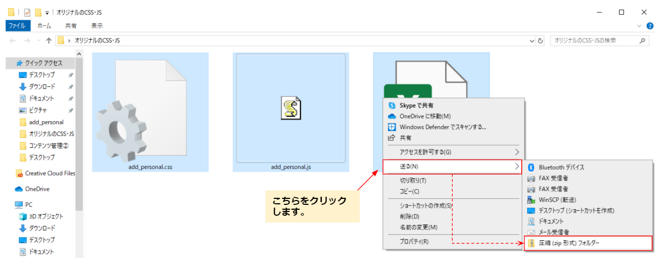The height and width of the screenshot is (269, 663).
Task: Choose コピー(C) from context menu
Action: pos(452,191)
